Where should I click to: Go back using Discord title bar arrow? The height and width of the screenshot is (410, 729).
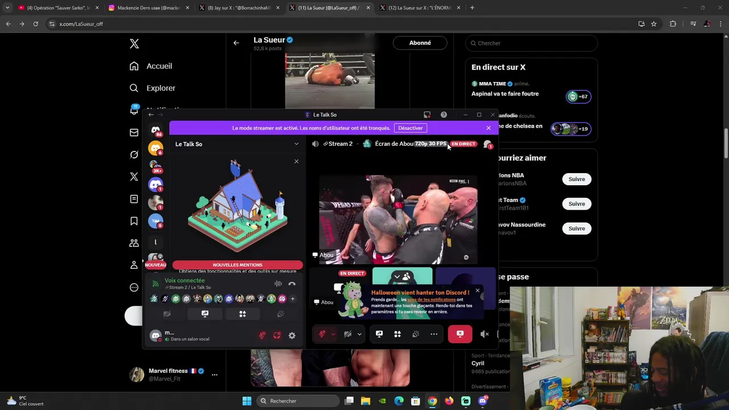click(151, 114)
